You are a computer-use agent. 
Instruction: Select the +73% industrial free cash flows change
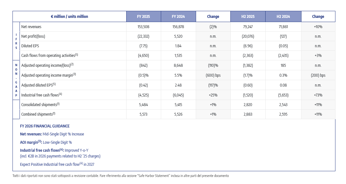(318, 95)
